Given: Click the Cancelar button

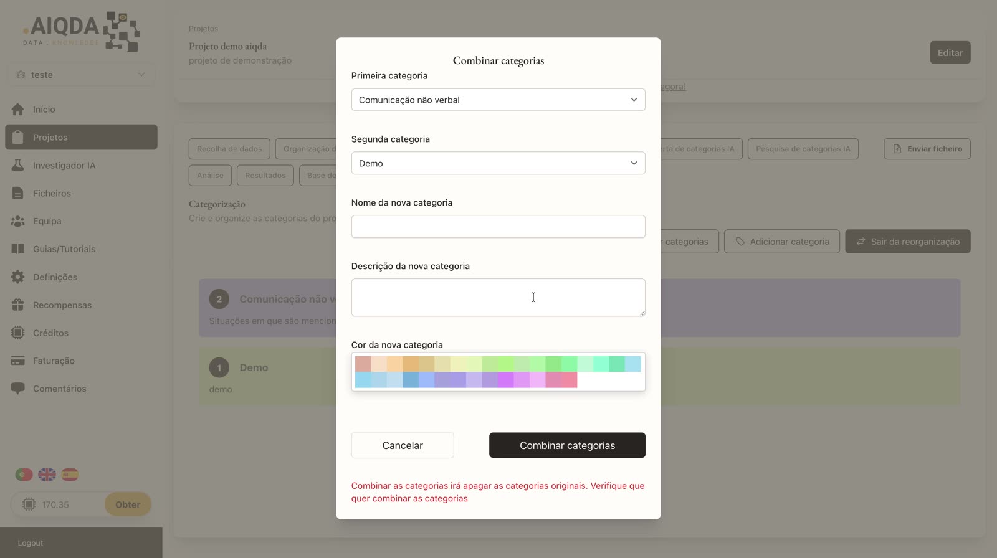Looking at the screenshot, I should [x=403, y=445].
